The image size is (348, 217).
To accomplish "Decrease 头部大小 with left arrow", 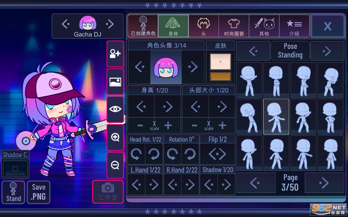I will [x=195, y=107].
